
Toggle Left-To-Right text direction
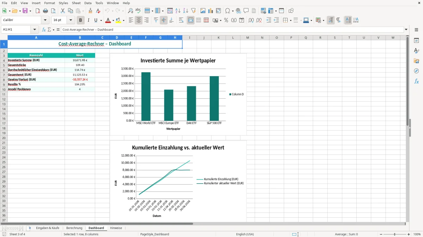coord(331,20)
